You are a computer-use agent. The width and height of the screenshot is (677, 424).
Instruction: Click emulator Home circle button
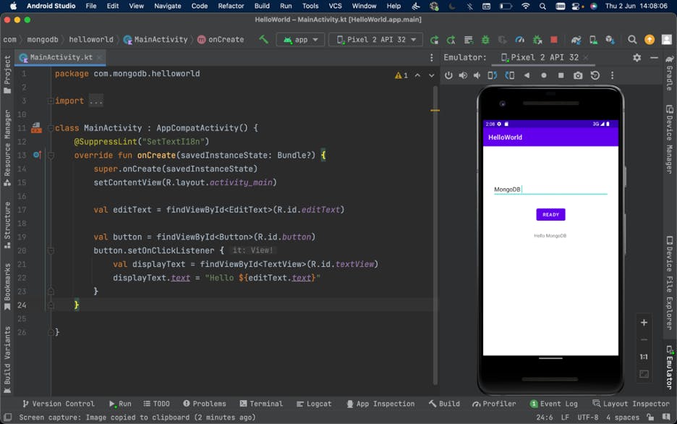point(544,75)
